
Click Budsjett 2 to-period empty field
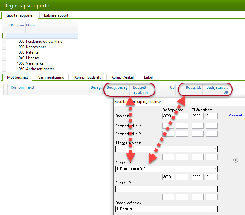(211, 197)
